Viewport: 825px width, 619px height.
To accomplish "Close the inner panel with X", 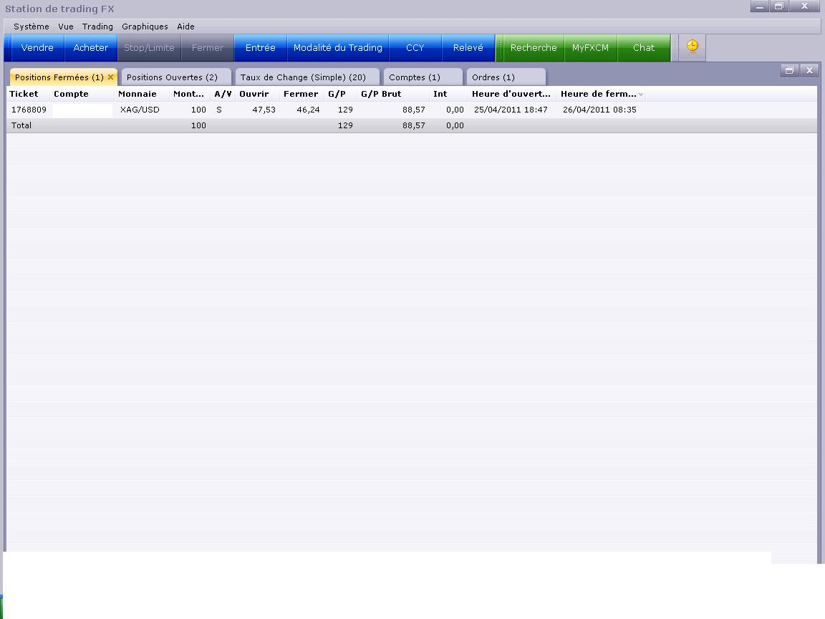I will [809, 70].
